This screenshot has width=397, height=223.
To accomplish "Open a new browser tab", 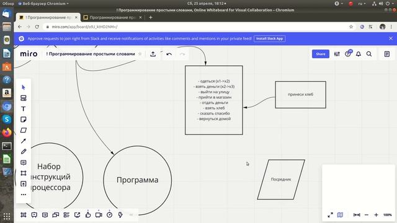I will tap(151, 17).
